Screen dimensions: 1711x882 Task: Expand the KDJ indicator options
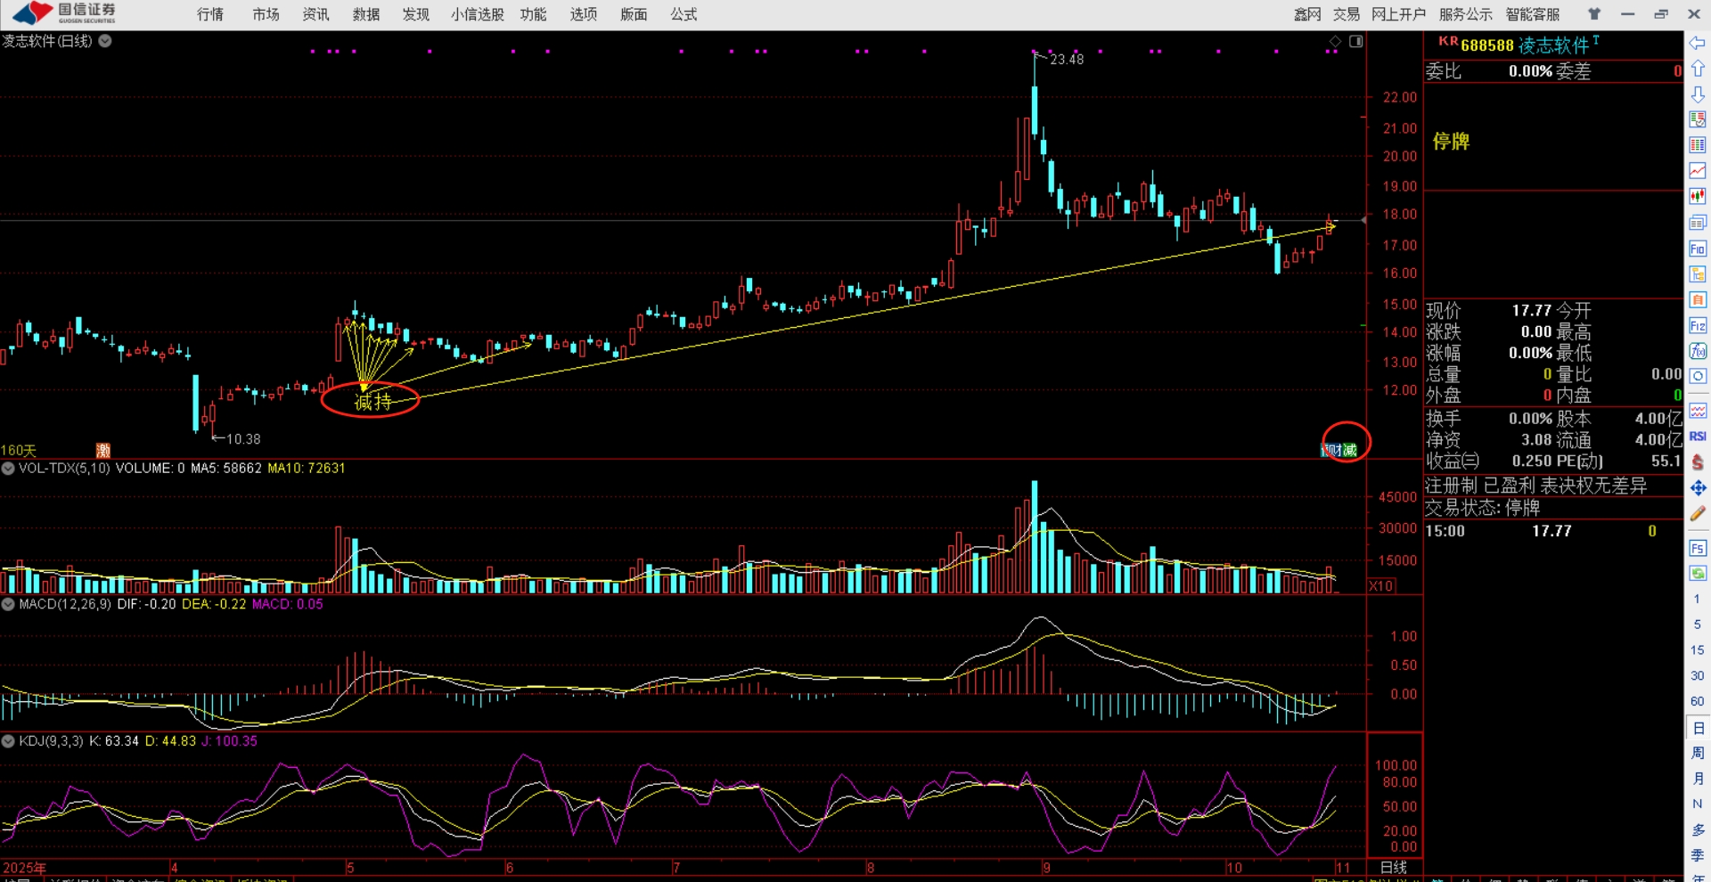8,741
